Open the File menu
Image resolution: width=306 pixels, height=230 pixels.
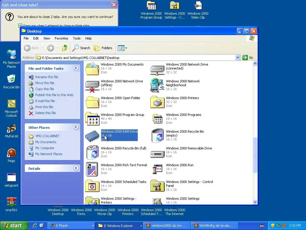(x=26, y=38)
